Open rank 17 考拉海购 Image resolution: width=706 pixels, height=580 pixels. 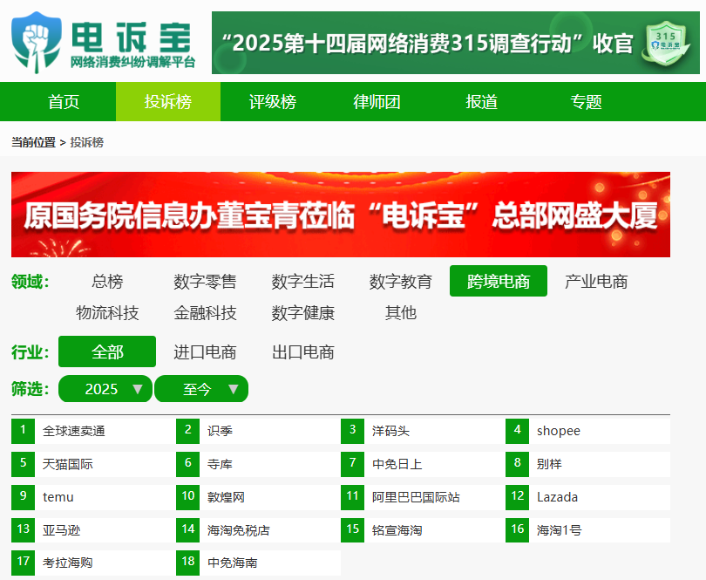[x=93, y=563]
